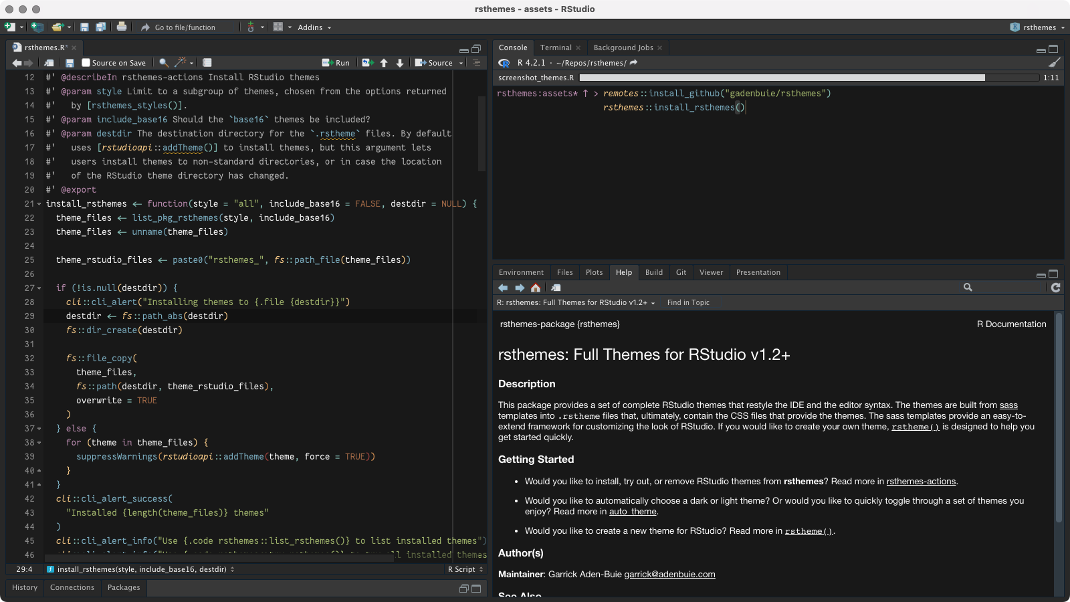This screenshot has height=602, width=1070.
Task: Re-run the previous code region
Action: point(367,63)
